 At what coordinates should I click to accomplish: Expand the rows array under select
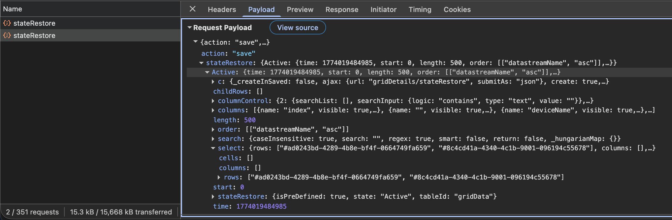(x=219, y=177)
